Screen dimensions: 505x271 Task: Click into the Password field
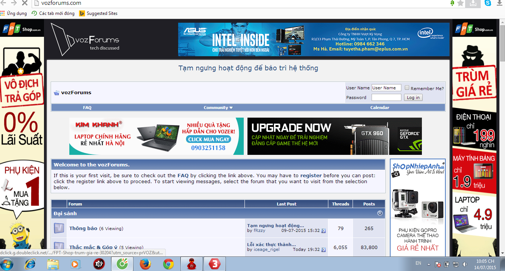[386, 98]
